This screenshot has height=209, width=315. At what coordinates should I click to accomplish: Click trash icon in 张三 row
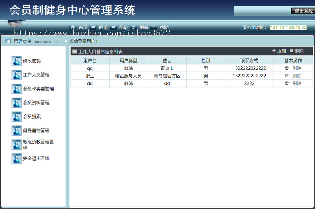click(287, 76)
